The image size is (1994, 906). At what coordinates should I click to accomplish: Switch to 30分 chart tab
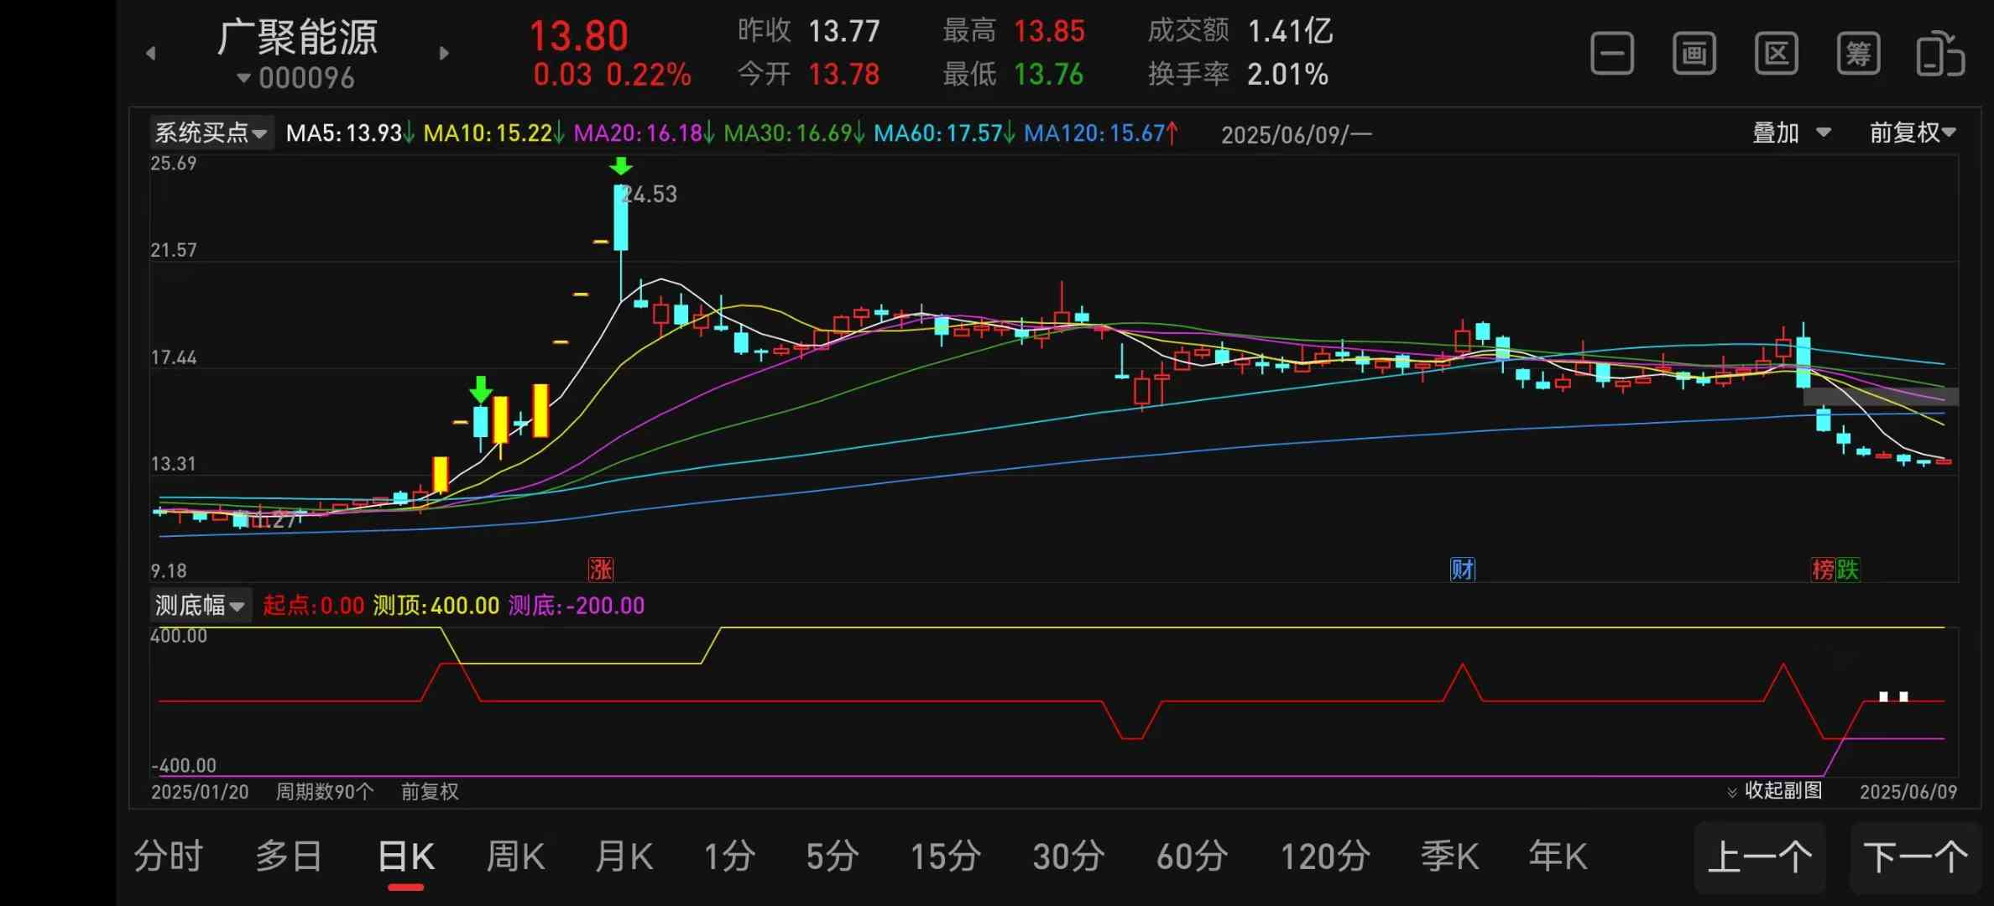tap(1068, 857)
